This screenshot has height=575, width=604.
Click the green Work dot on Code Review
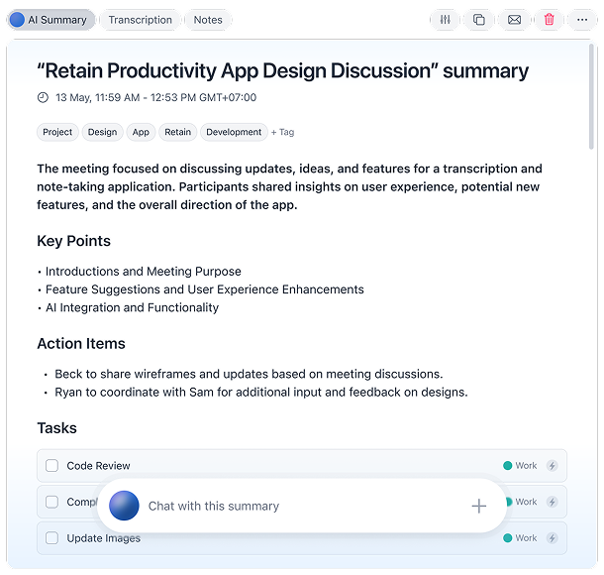(x=508, y=466)
